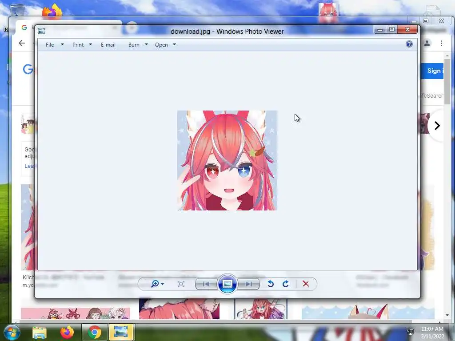
Task: Switch to Chrome in the taskbar
Action: click(x=94, y=332)
